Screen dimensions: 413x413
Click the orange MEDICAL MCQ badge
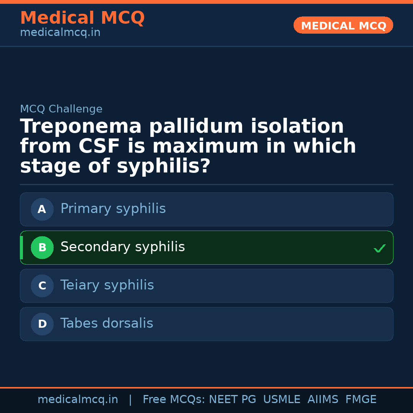point(343,25)
